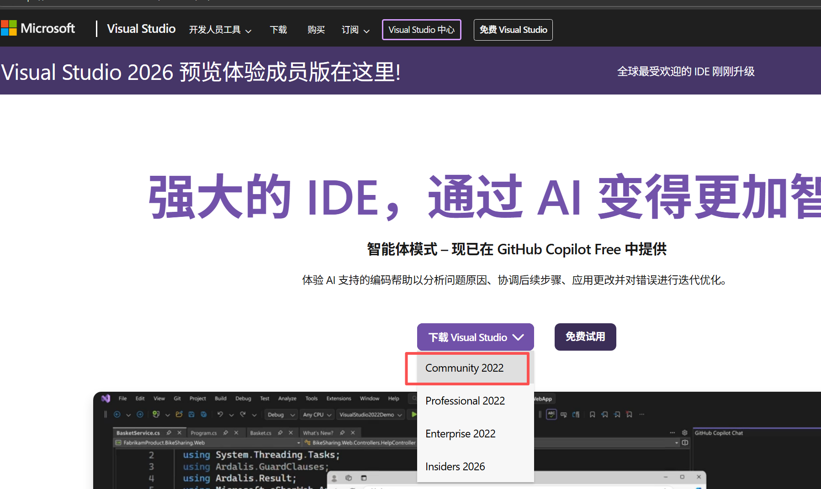The image size is (821, 489).
Task: Open the Tools menu in IDE screenshot
Action: pos(312,399)
